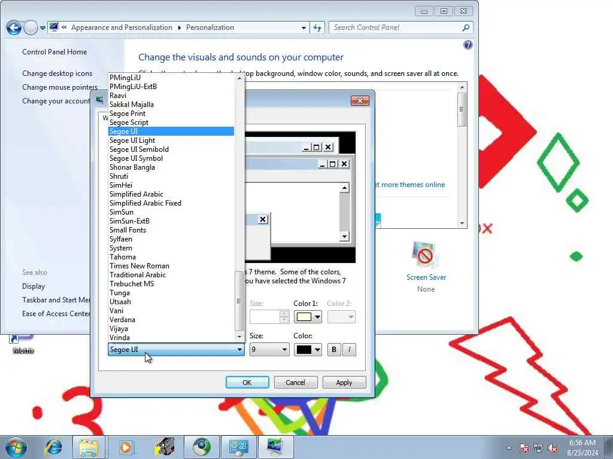Click the Personalization monitor taskbar button
613x459 pixels.
tap(276, 447)
